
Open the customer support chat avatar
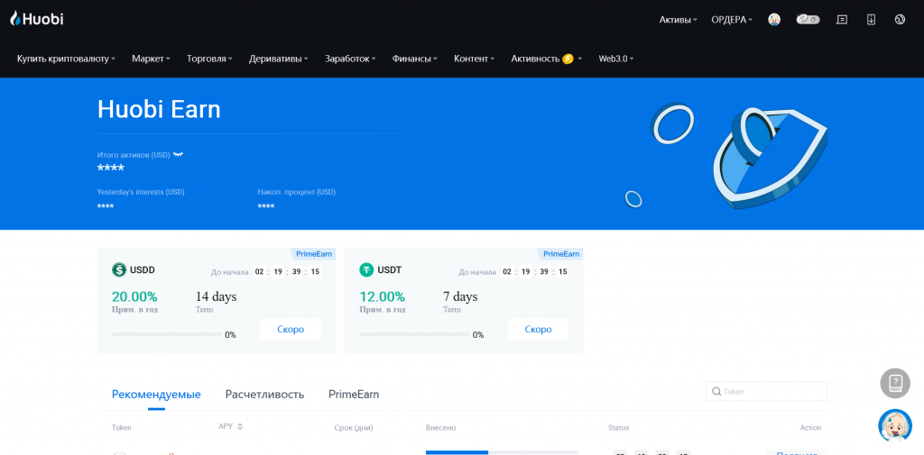(x=895, y=425)
